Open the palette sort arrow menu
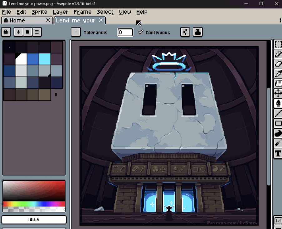The width and height of the screenshot is (282, 229). [18, 32]
